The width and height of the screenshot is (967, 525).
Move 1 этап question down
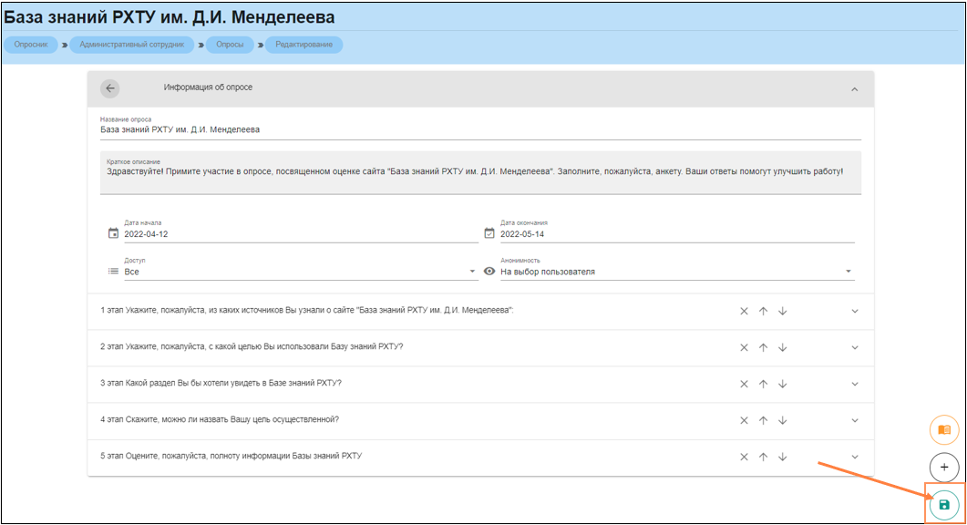tap(783, 311)
